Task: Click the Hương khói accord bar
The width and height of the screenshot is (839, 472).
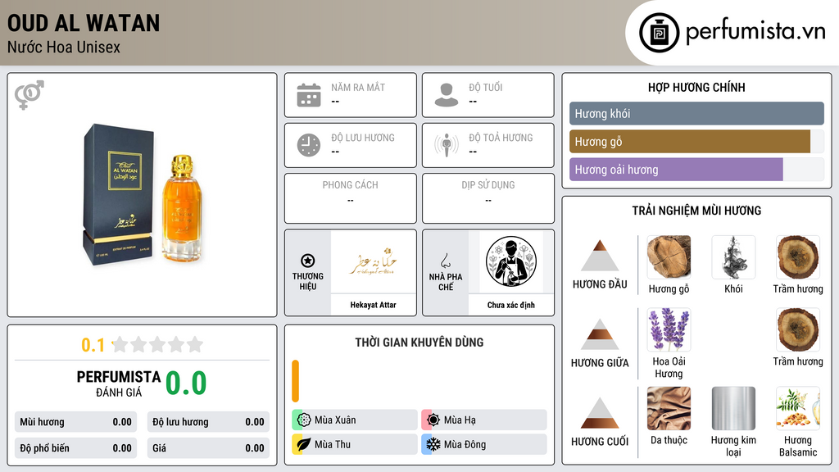Action: point(696,113)
